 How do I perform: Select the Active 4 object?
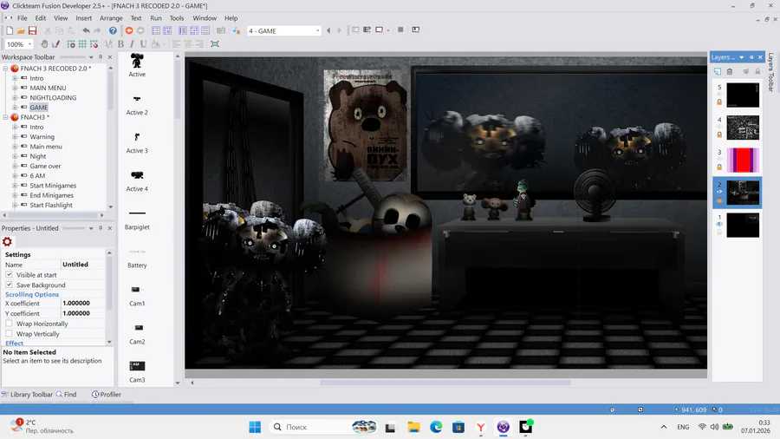pos(137,181)
